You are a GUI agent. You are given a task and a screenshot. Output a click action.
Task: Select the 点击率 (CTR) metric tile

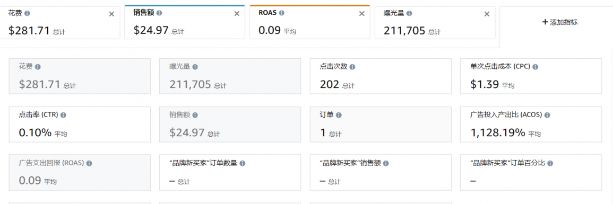[80, 125]
